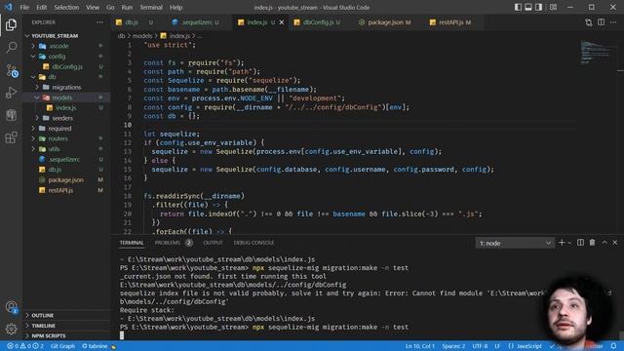
Task: Open Customize Layout icon in title bar
Action: click(553, 7)
